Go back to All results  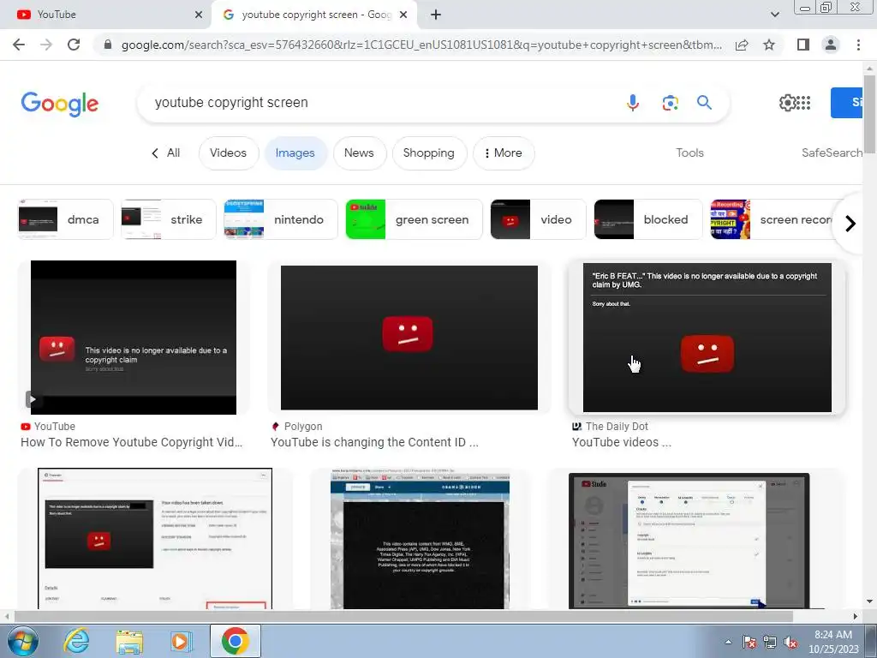pyautogui.click(x=166, y=153)
